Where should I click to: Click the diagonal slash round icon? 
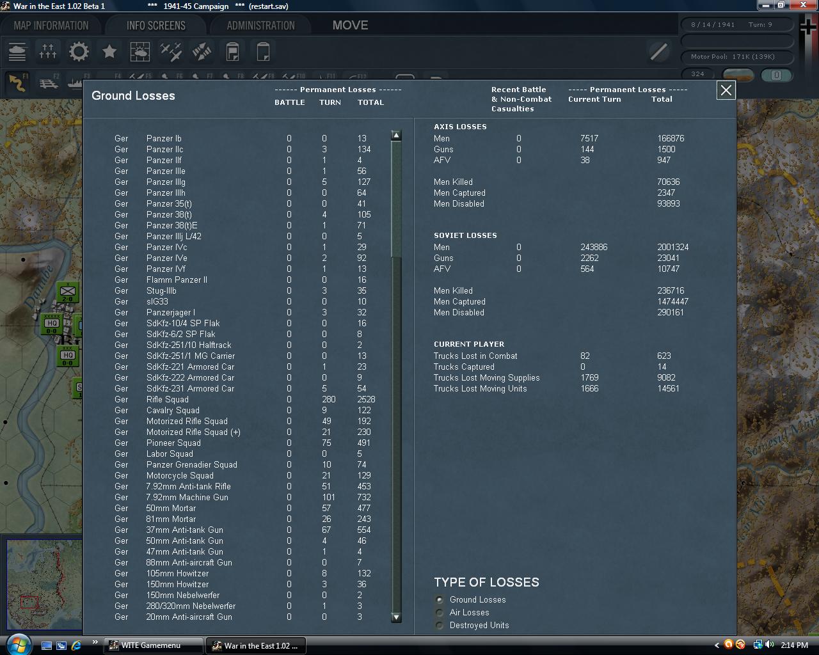(x=658, y=51)
